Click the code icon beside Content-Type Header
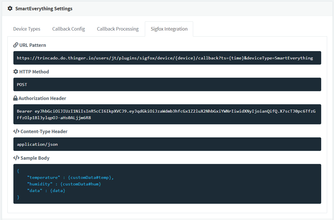Screen dimensions: 334x220 (x=16, y=131)
